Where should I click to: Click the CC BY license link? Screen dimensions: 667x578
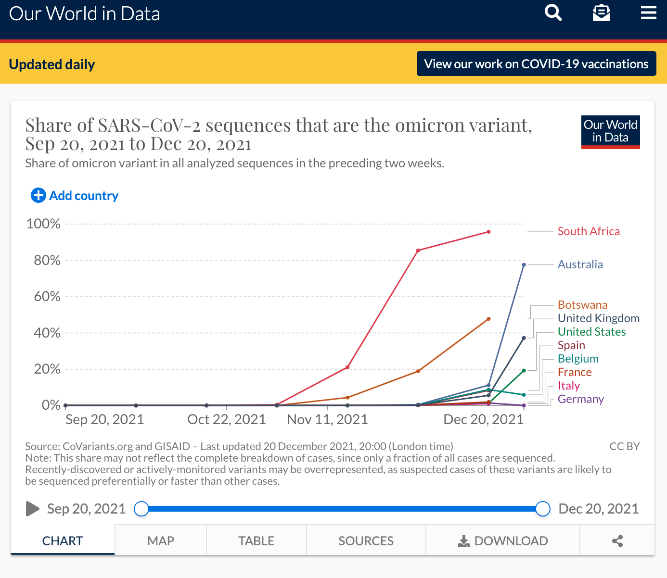coord(625,446)
